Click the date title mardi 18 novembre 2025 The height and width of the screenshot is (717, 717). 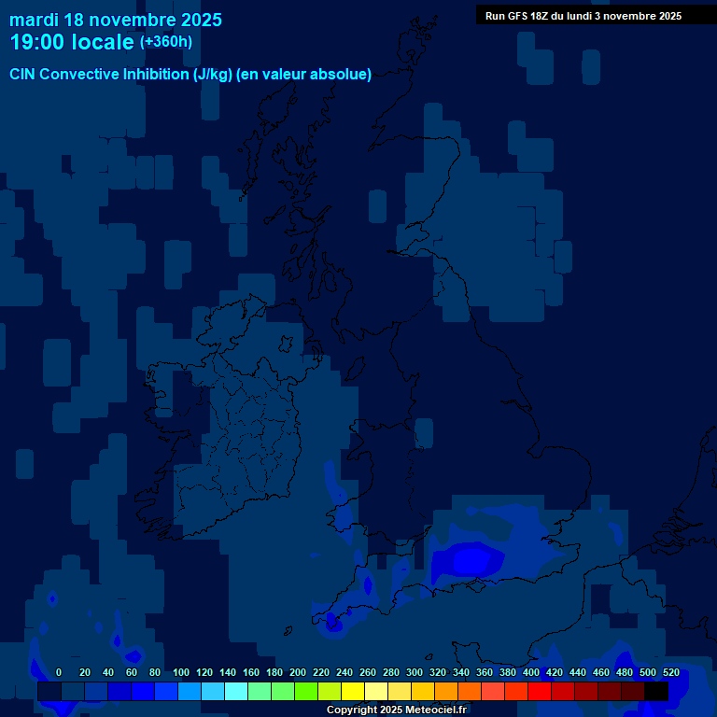click(x=116, y=20)
